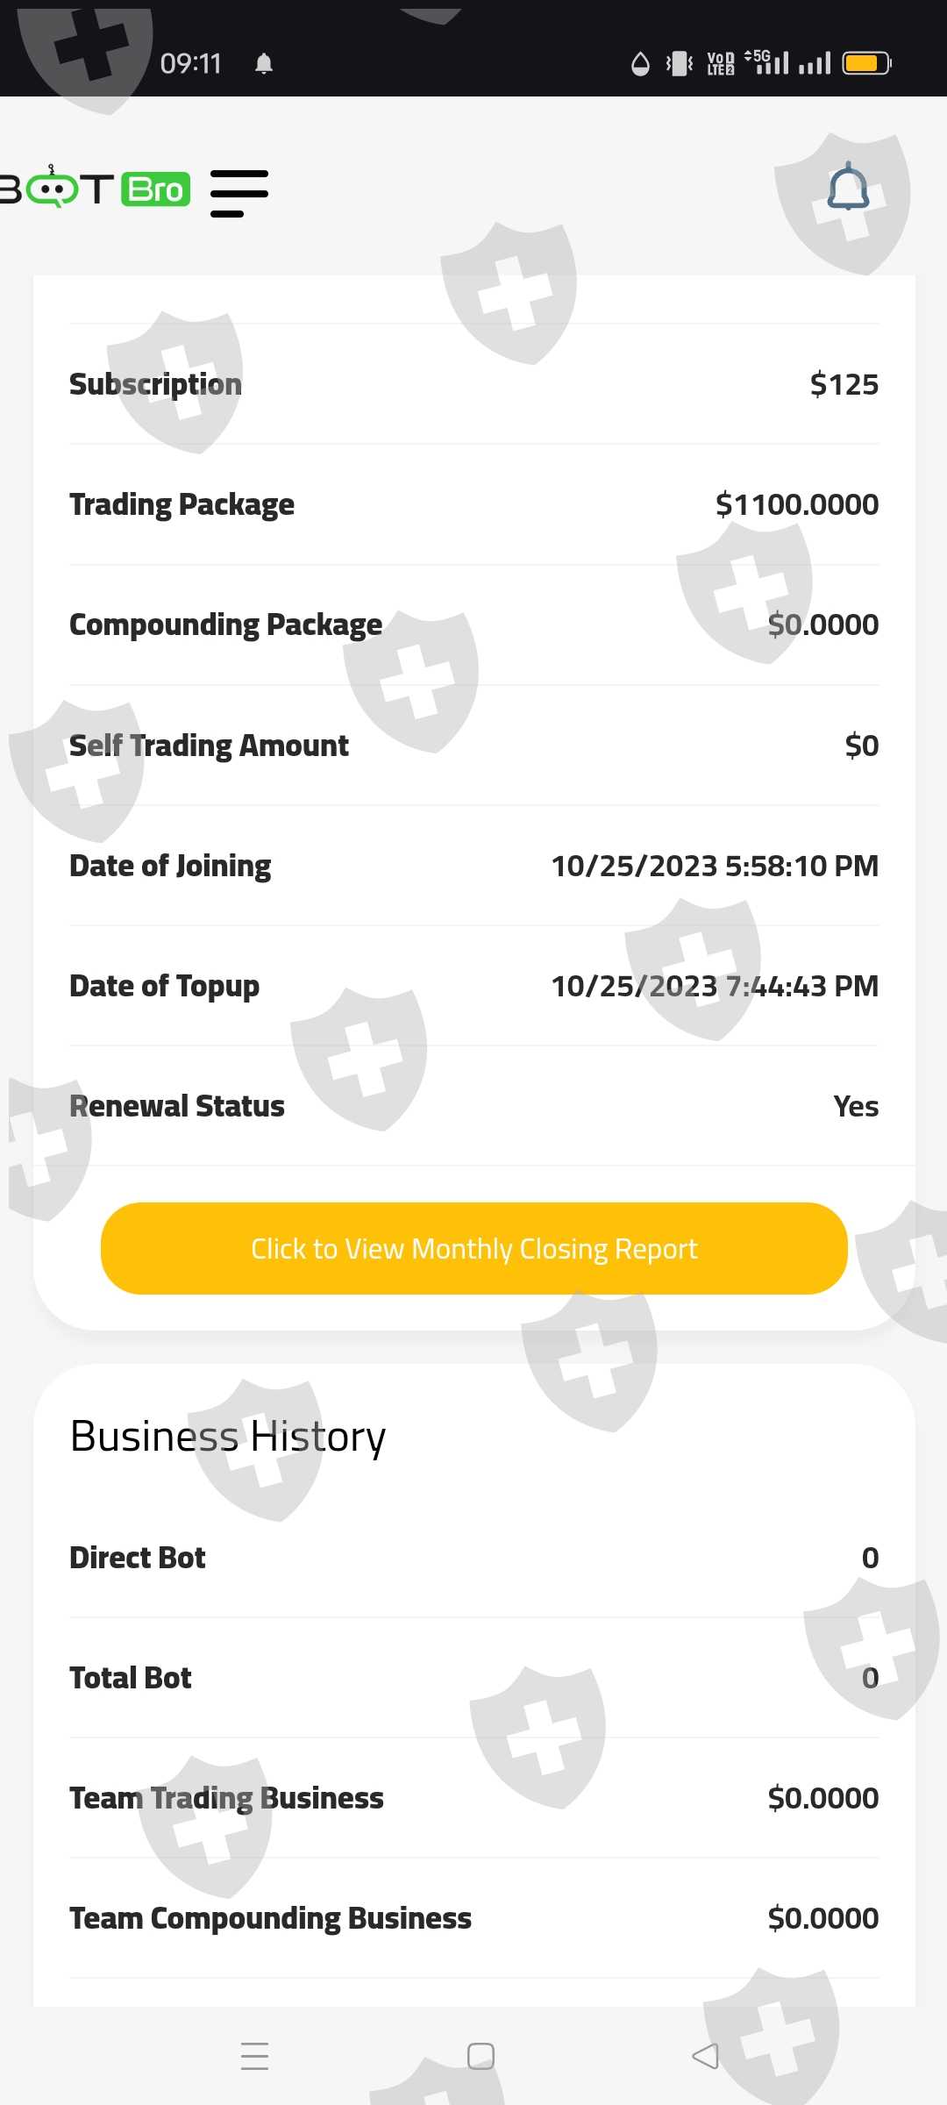Tap the Trading Package amount value
Viewport: 947px width, 2105px height.
796,504
